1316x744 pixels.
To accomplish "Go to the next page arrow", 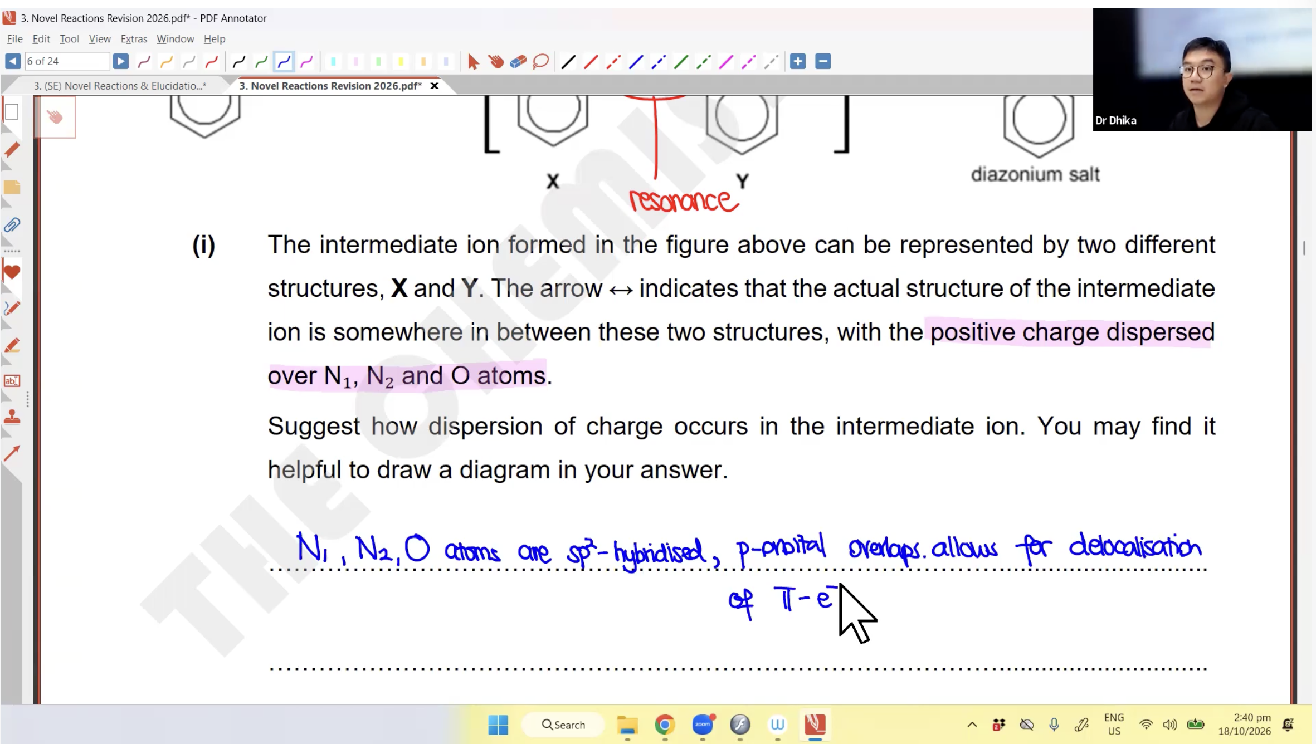I will click(x=120, y=61).
